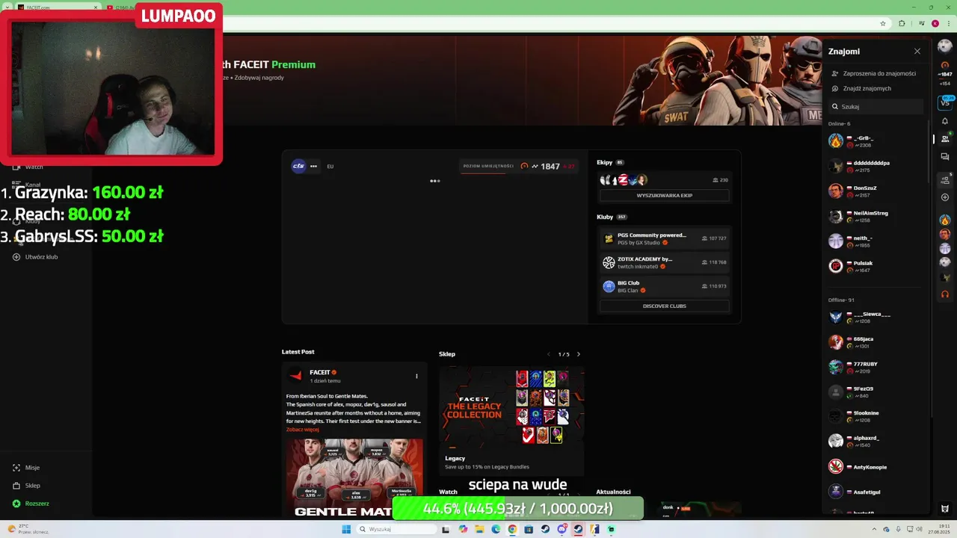Click the WYSZUKIWARKA EKIP button
Image resolution: width=957 pixels, height=538 pixels.
[x=664, y=195]
